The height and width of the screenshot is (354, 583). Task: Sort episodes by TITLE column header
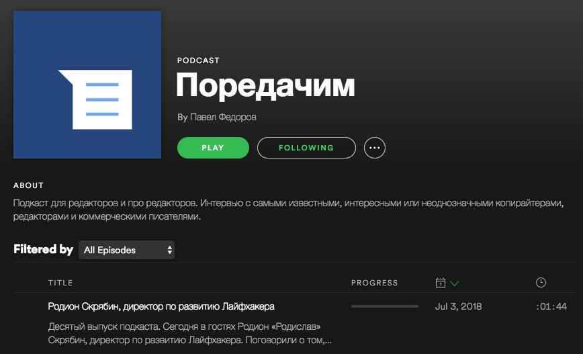click(x=60, y=283)
